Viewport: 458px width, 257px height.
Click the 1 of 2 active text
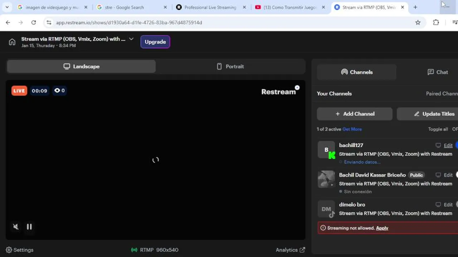pyautogui.click(x=329, y=129)
